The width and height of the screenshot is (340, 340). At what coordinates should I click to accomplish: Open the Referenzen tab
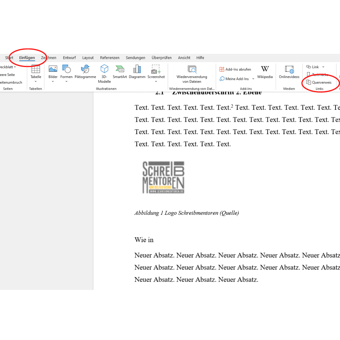(110, 58)
